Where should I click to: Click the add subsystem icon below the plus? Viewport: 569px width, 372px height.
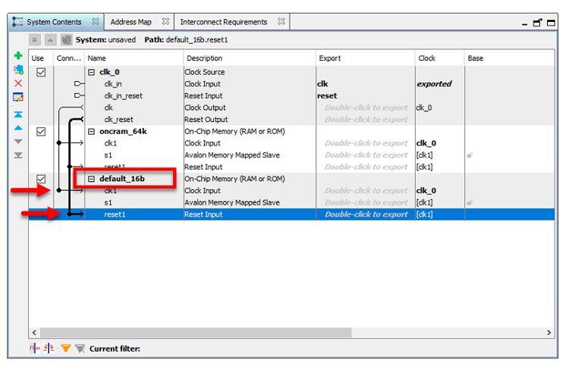pos(18,69)
